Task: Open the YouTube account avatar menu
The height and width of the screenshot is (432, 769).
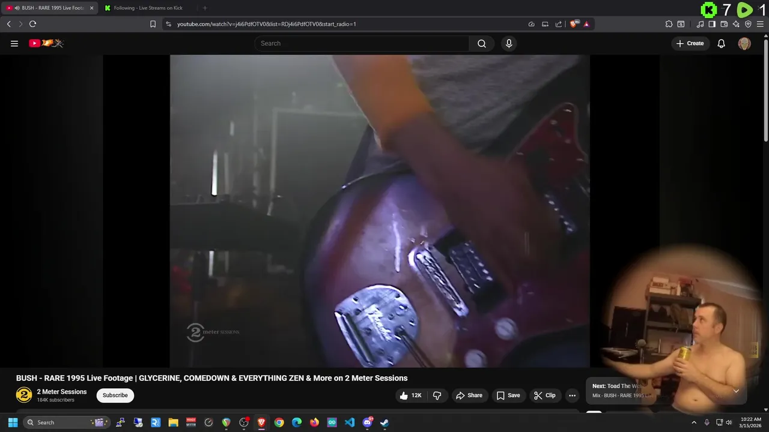Action: [744, 43]
